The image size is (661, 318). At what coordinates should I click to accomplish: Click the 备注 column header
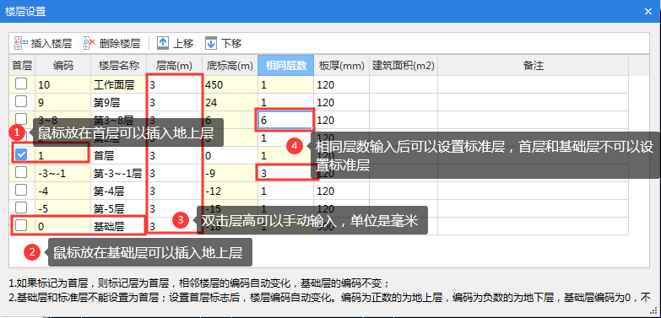point(534,65)
